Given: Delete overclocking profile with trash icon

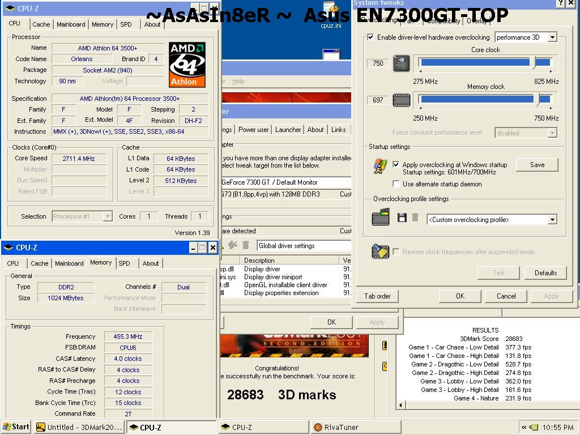Looking at the screenshot, I should point(415,217).
